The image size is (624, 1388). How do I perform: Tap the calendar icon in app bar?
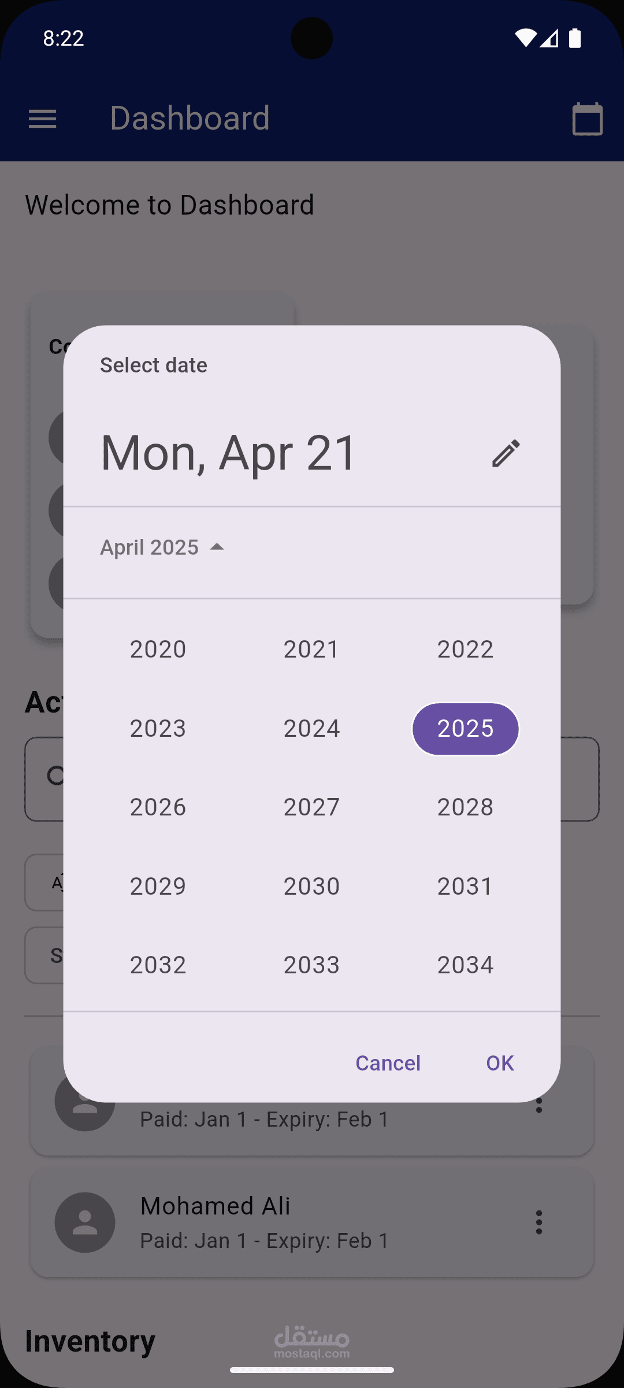(x=587, y=119)
